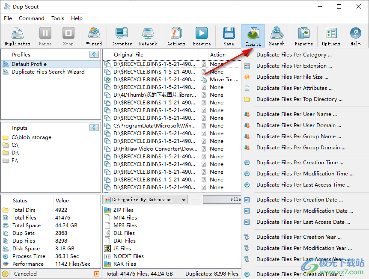This screenshot has height=279, width=369.
Task: Open the Help menu
Action: coord(77,18)
